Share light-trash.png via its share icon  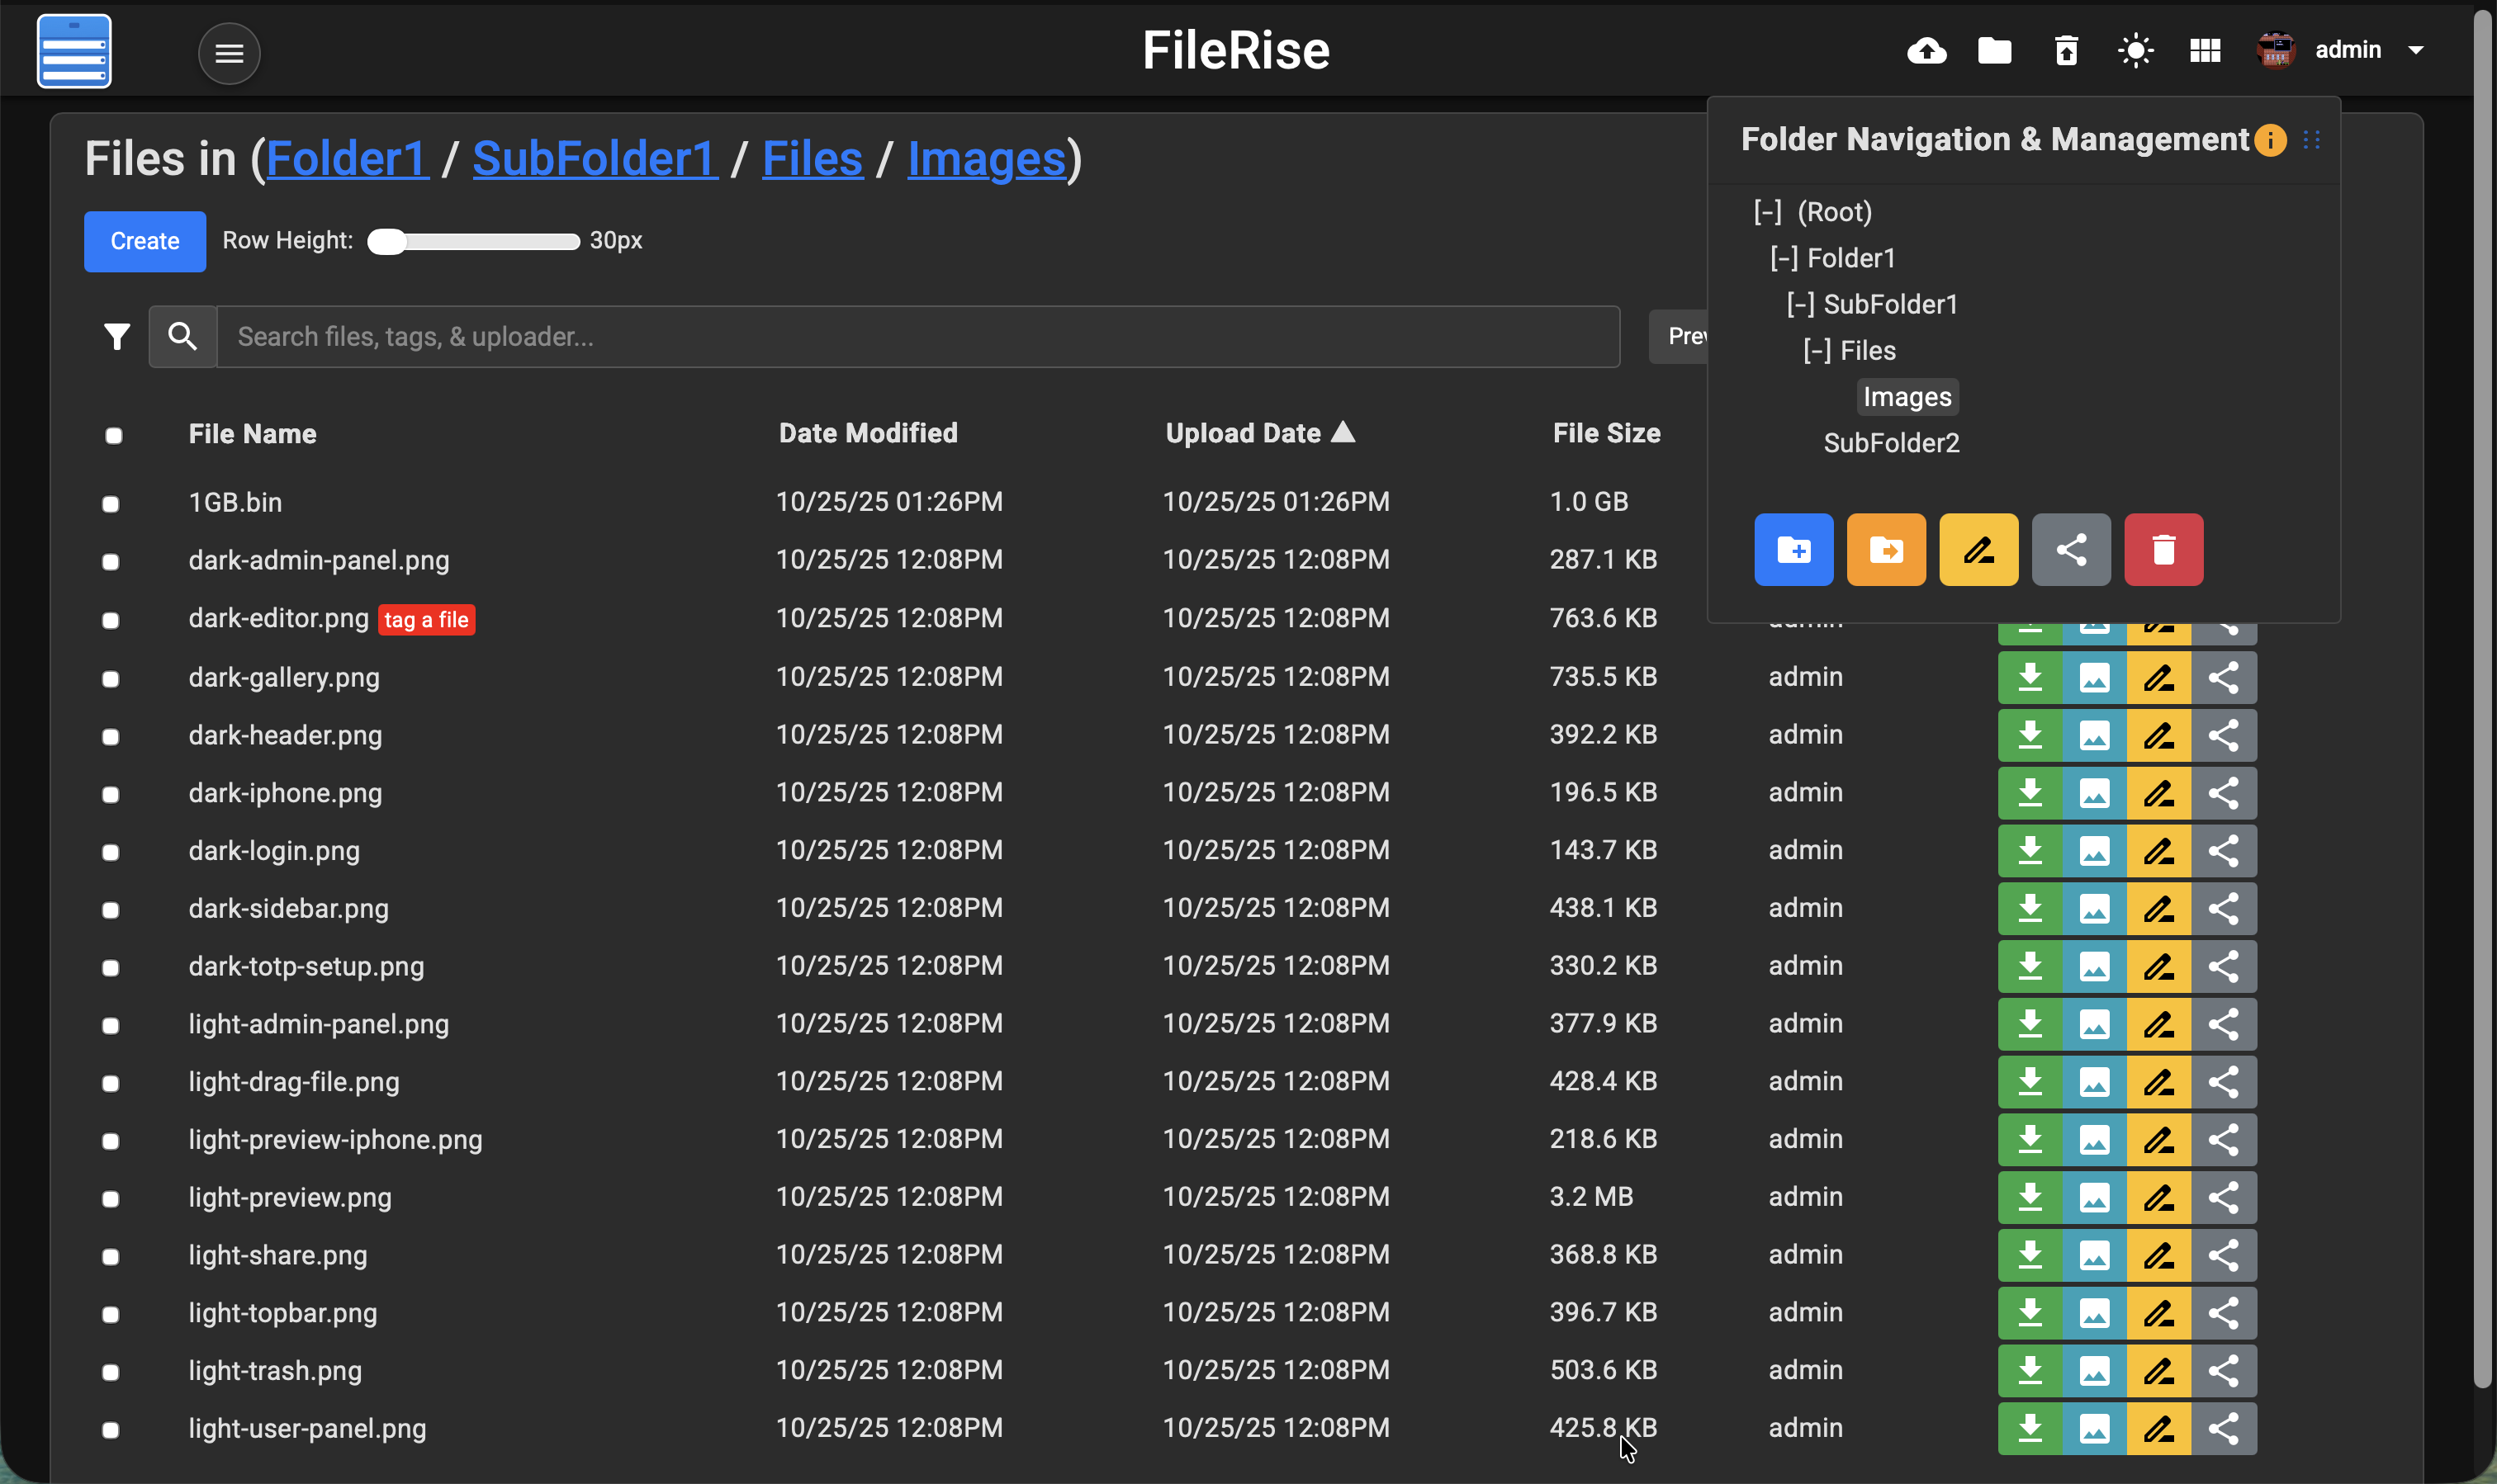[2223, 1371]
